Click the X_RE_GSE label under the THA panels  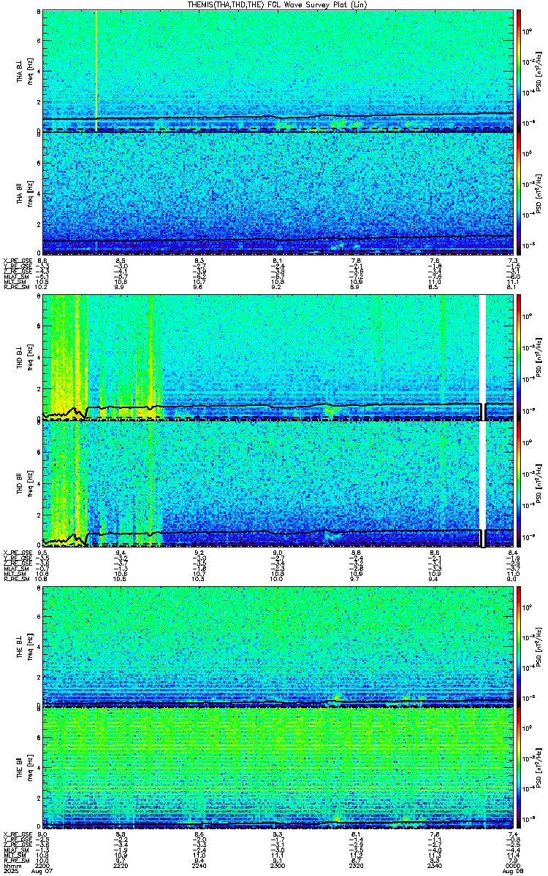(x=16, y=261)
